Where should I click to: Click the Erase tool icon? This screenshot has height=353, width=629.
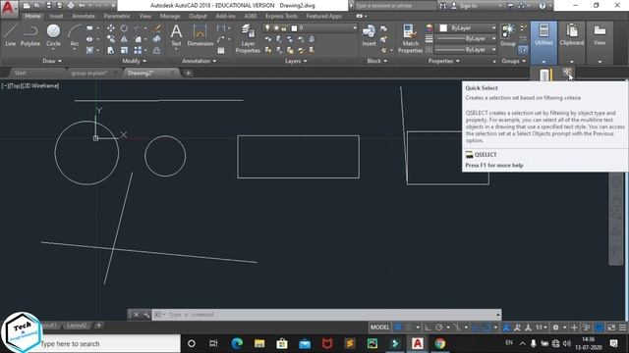[157, 28]
